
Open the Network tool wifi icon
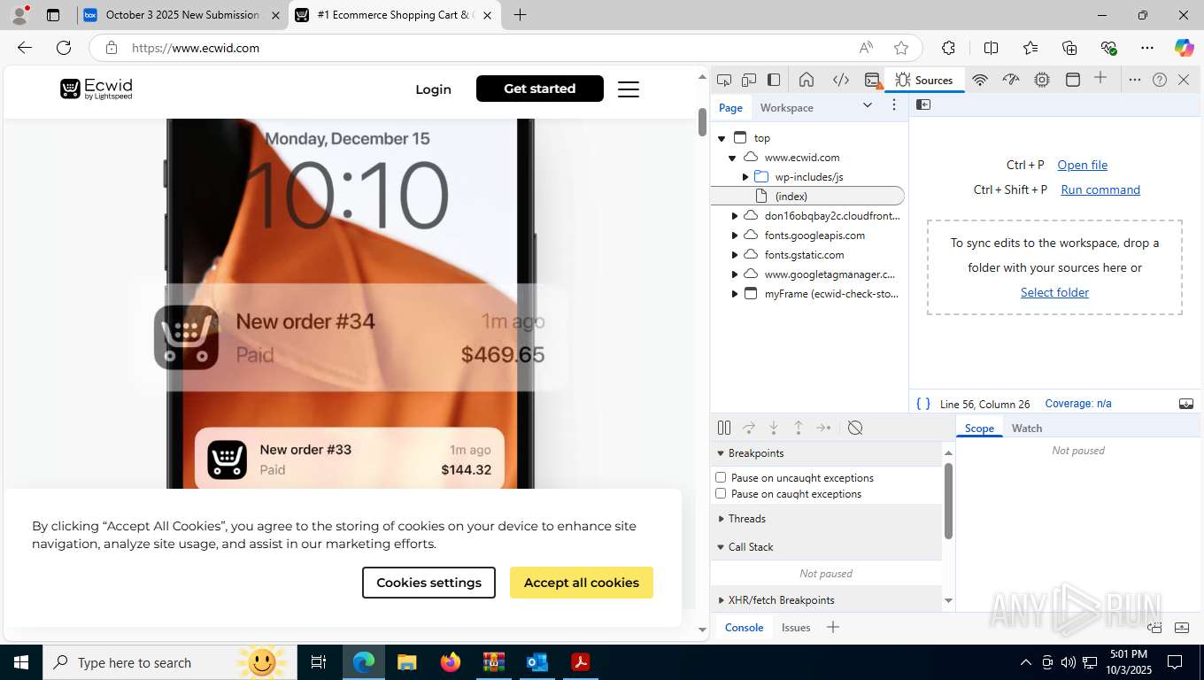(980, 80)
